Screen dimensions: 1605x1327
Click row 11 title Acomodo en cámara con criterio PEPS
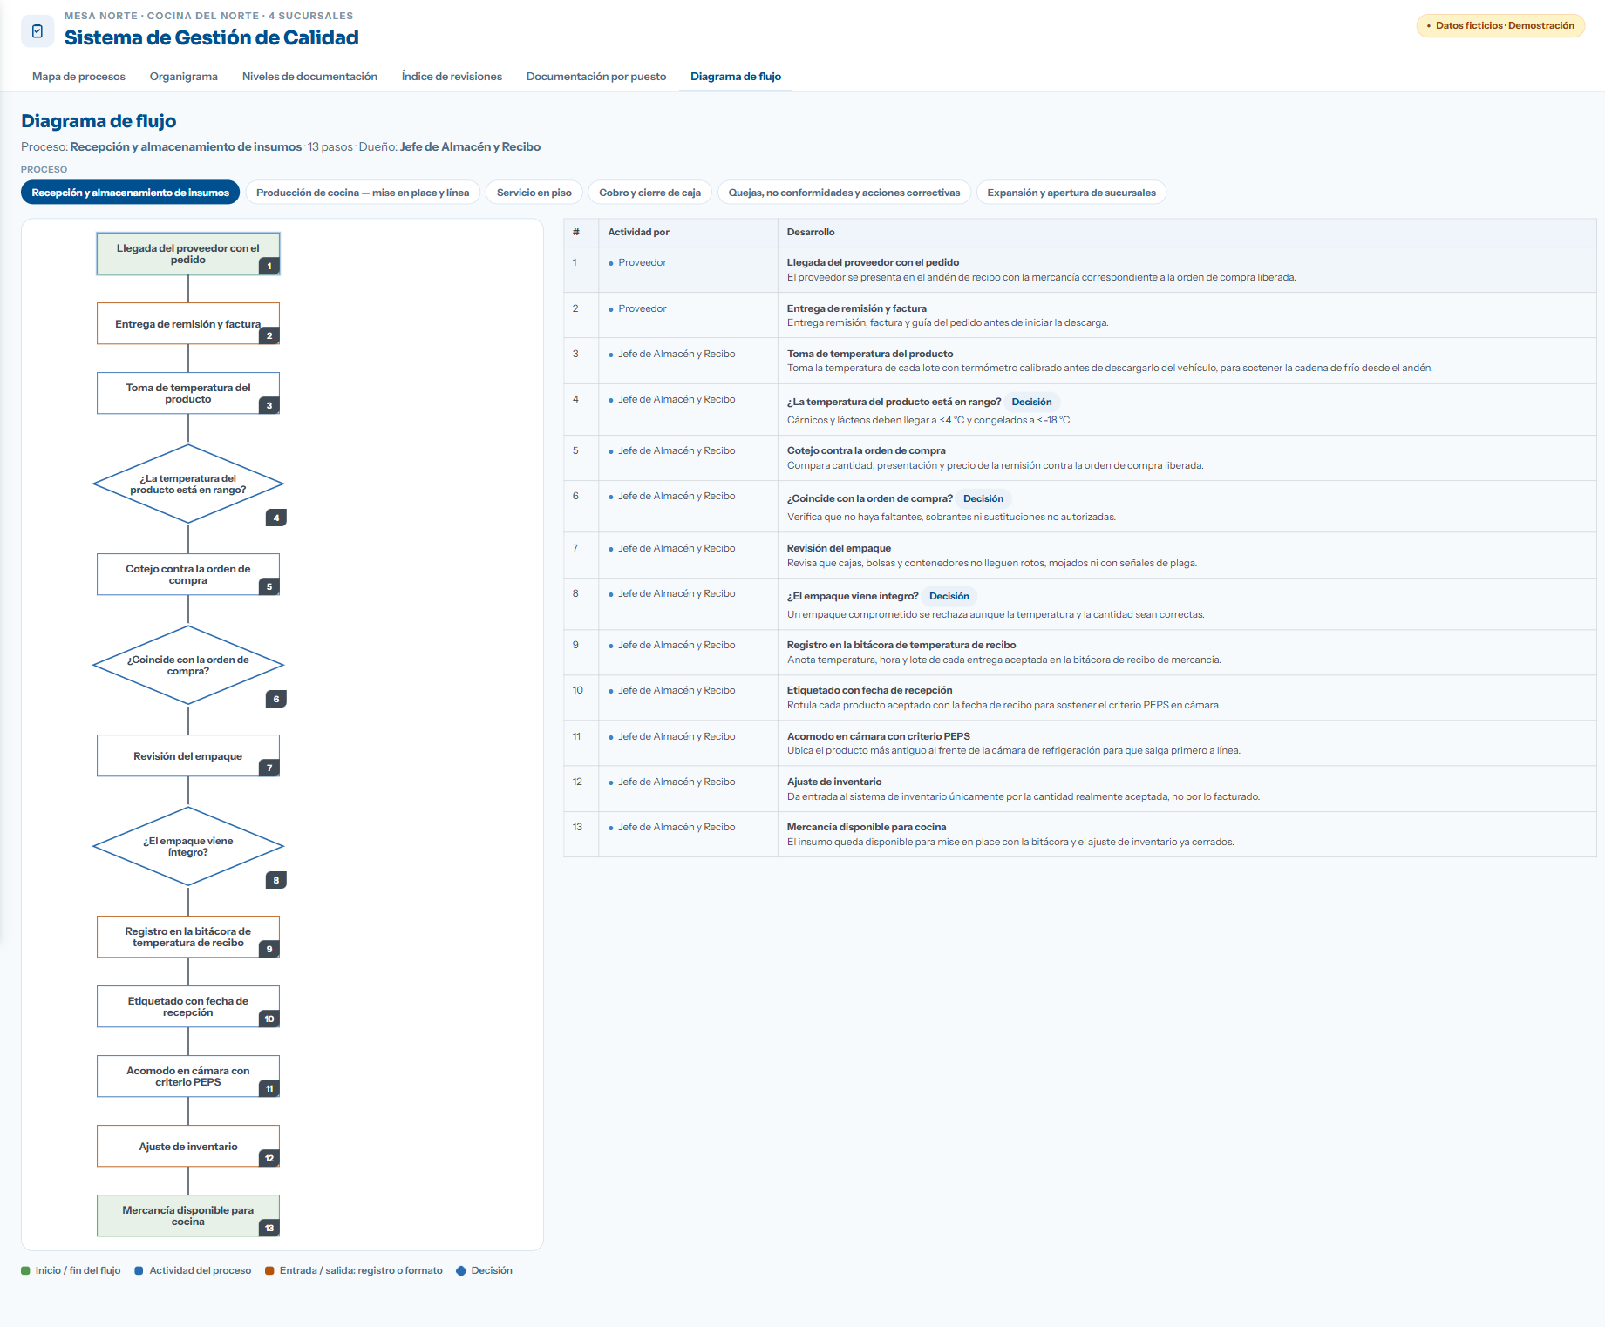click(879, 736)
